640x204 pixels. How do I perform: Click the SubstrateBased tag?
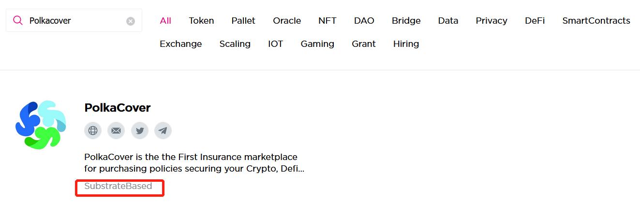[118, 186]
